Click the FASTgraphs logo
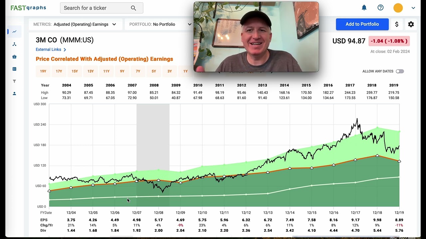Viewport: 426px width, 239px height. [28, 8]
